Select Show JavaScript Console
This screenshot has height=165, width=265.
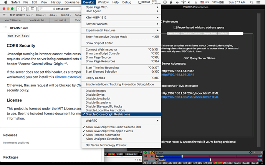121,54
